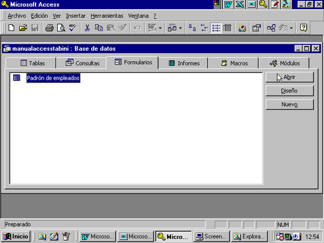324x243 pixels.
Task: Switch to the Tablas tab
Action: click(x=31, y=63)
